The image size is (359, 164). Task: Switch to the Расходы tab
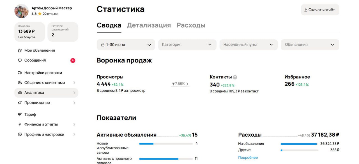191,25
